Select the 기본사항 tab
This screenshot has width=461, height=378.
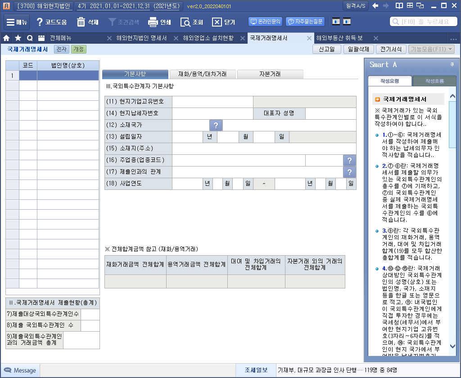tap(135, 74)
